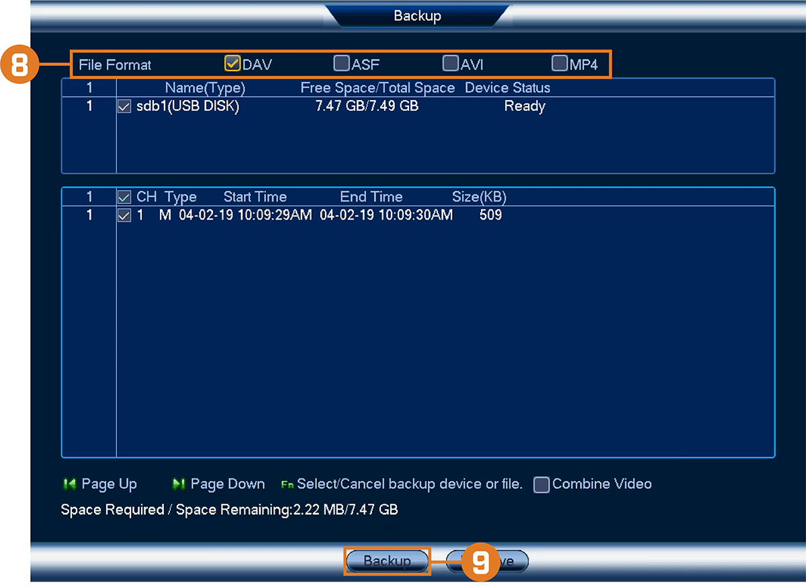The height and width of the screenshot is (587, 806).
Task: Click the M recording type cell
Action: point(165,215)
